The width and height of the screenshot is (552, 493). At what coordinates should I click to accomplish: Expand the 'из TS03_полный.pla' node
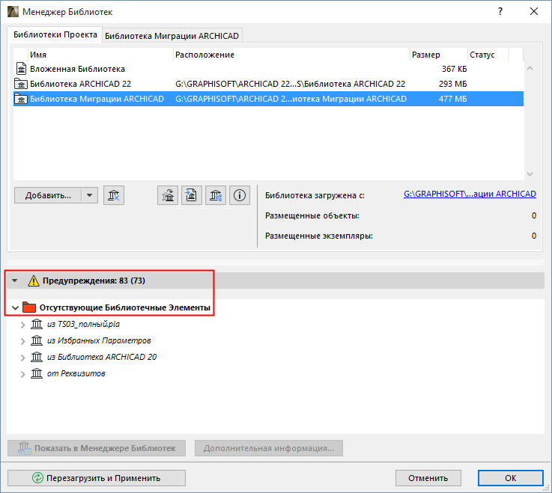(x=23, y=325)
